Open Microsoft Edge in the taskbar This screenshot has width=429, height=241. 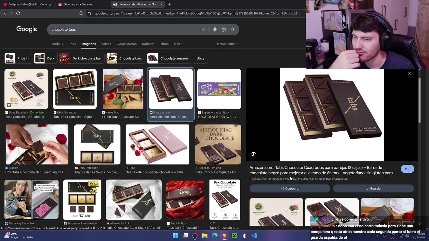pyautogui.click(x=215, y=236)
